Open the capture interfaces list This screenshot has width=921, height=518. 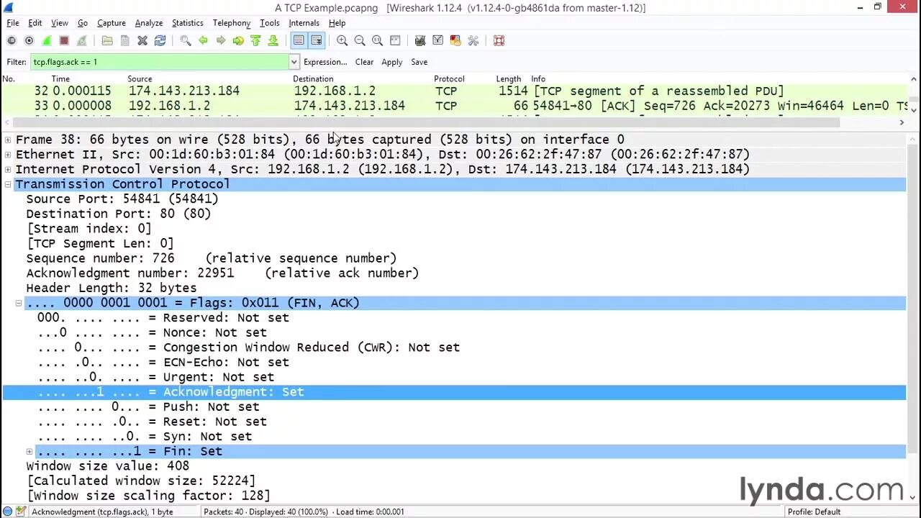[12, 40]
